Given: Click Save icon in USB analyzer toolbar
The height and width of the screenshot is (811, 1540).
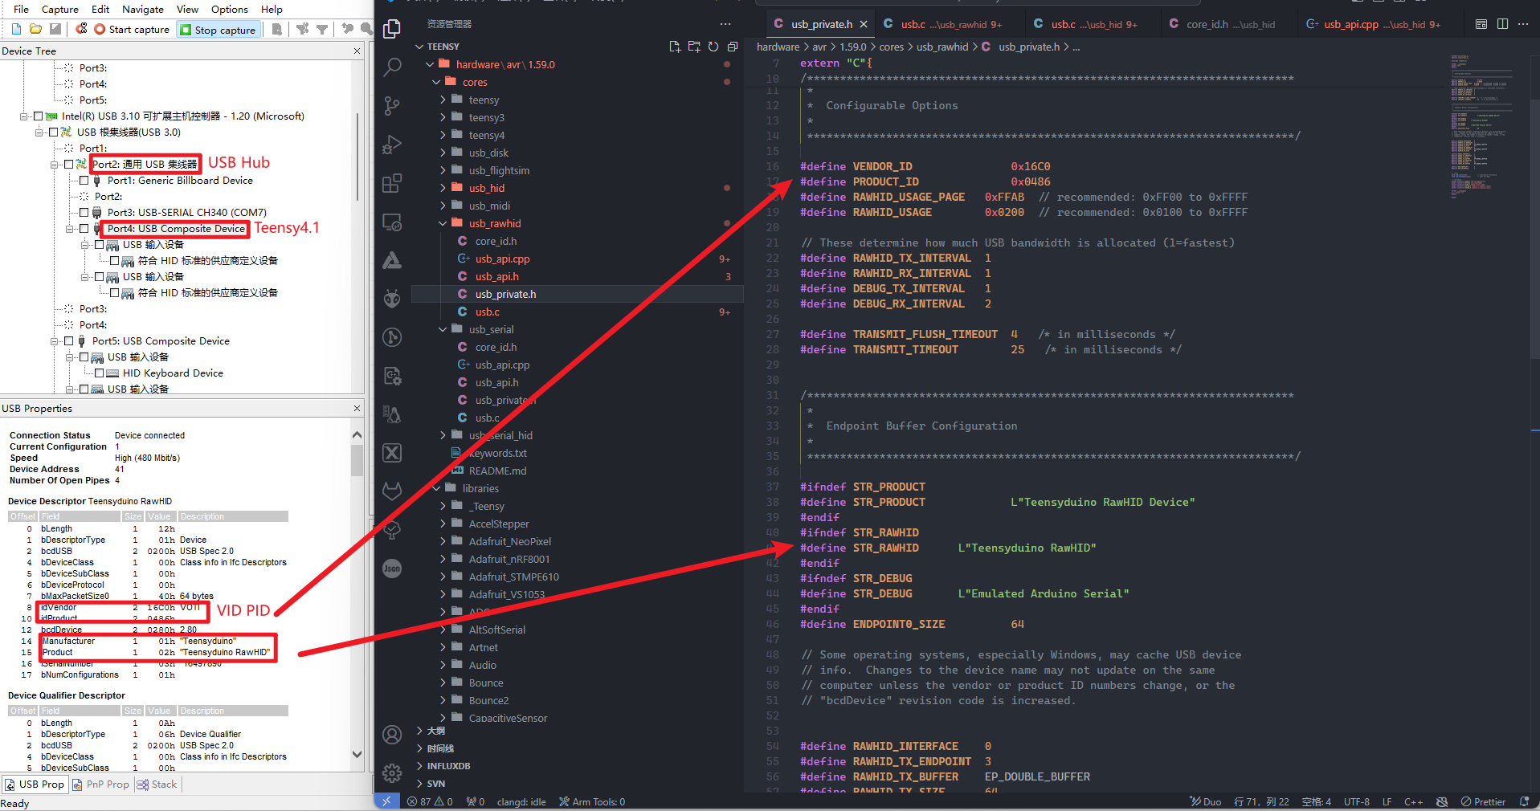Looking at the screenshot, I should 55,29.
